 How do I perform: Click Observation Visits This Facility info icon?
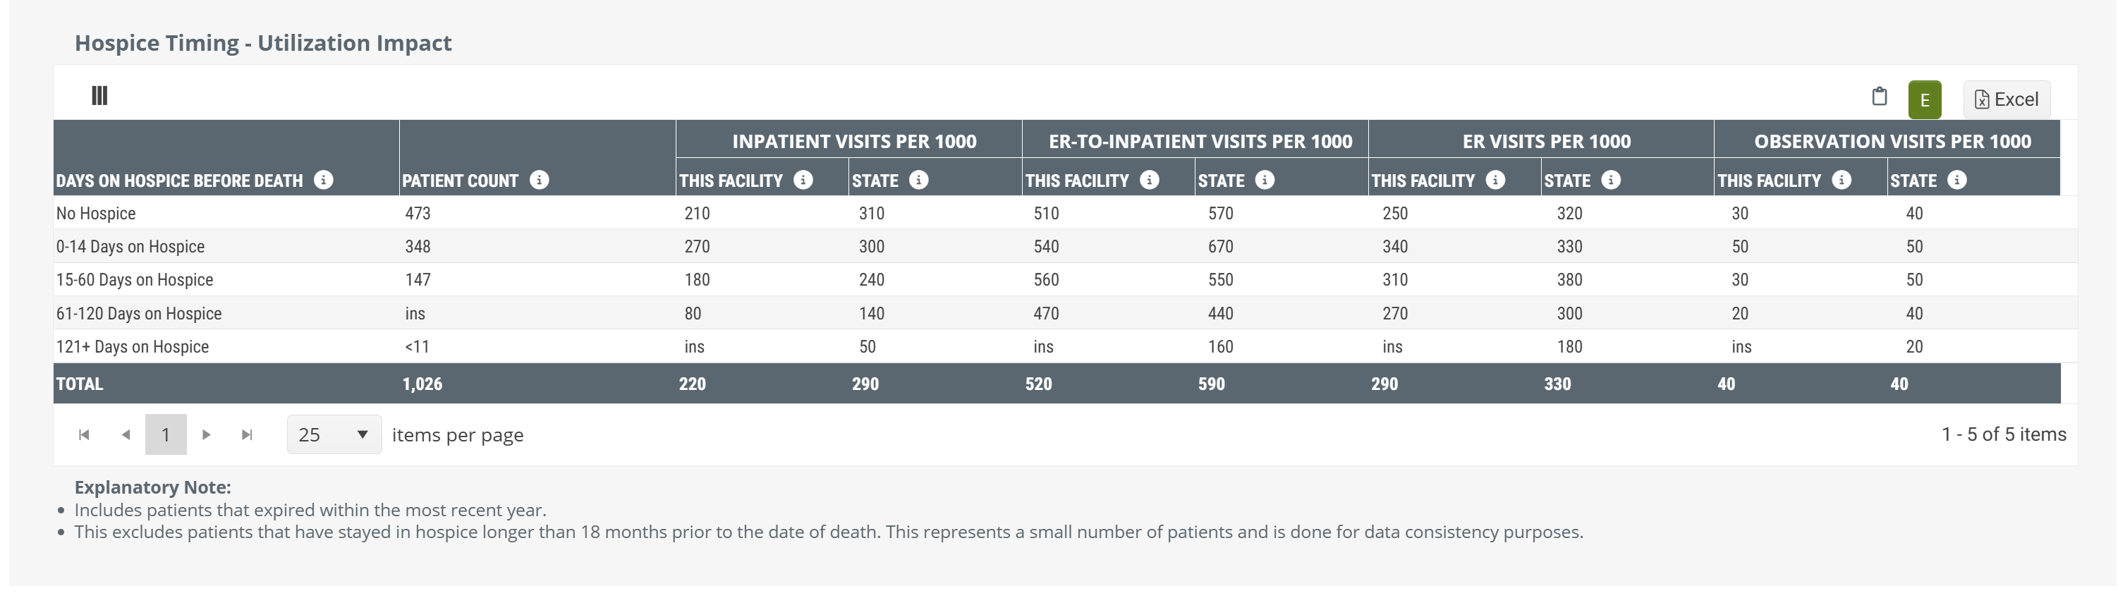click(1842, 180)
